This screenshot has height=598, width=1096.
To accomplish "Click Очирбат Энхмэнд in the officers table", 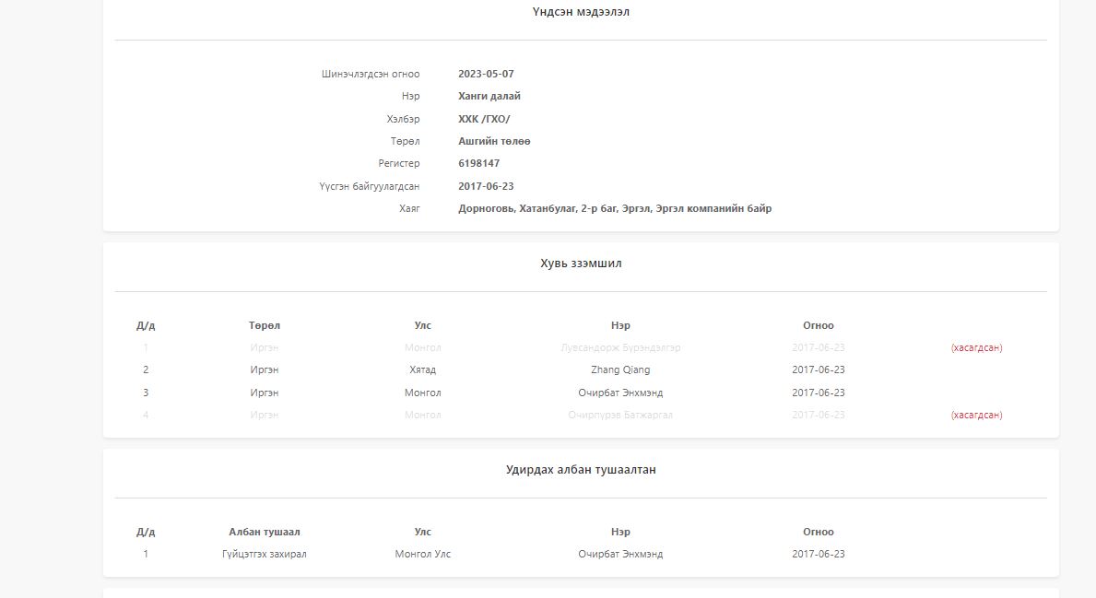I will point(620,555).
